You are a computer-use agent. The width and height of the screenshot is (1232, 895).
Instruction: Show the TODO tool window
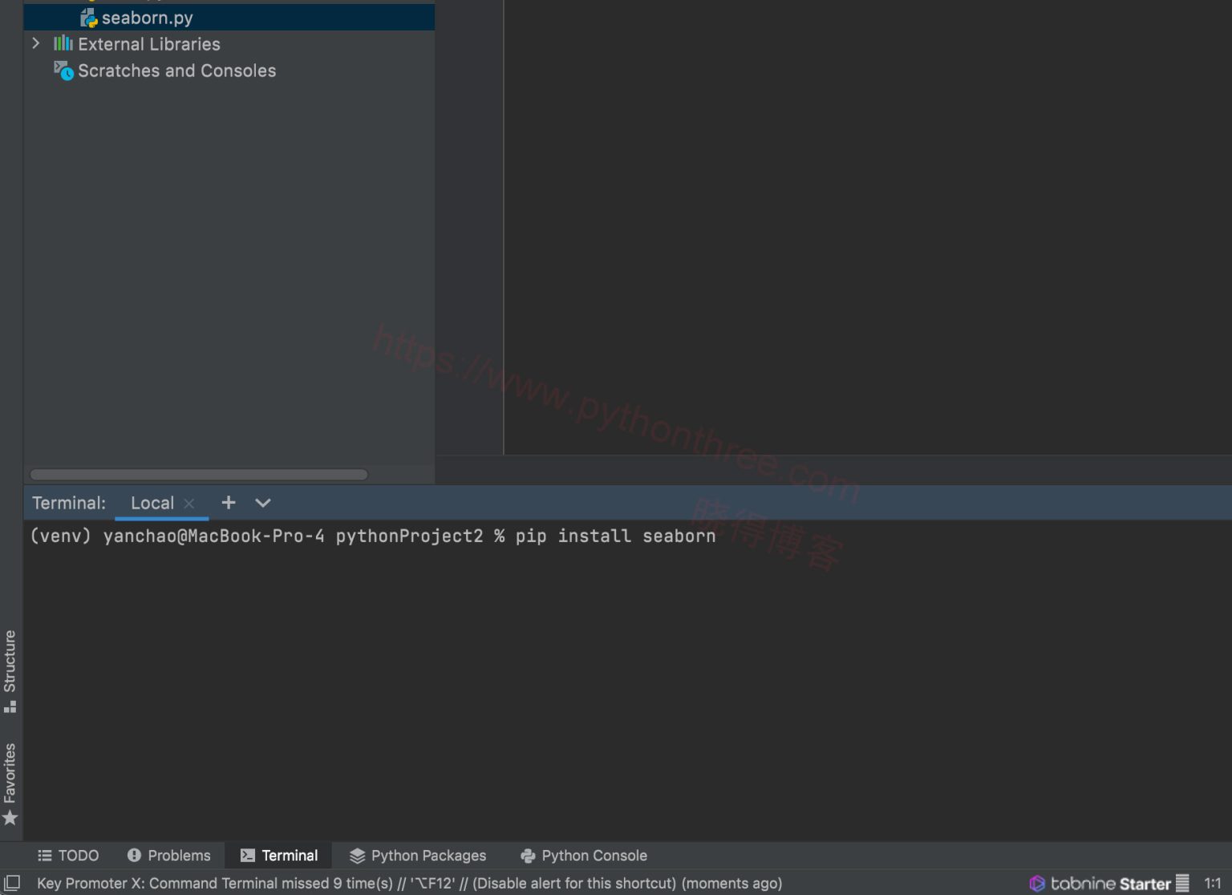click(69, 856)
